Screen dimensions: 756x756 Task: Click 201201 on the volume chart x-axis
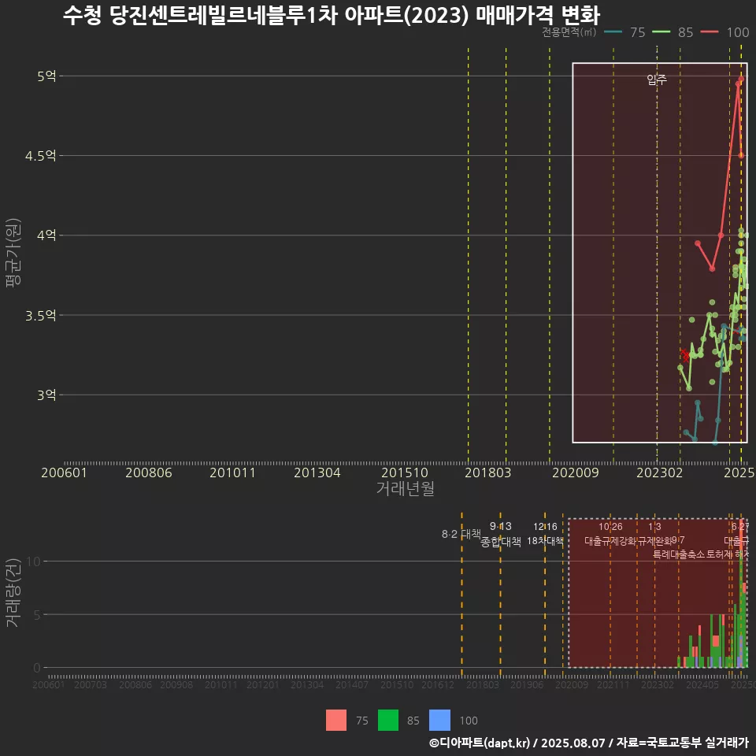tap(263, 684)
